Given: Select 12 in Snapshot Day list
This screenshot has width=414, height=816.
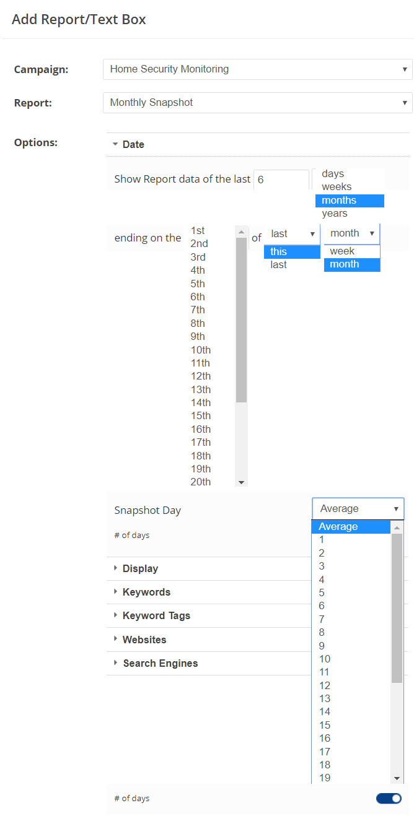Looking at the screenshot, I should coord(325,685).
